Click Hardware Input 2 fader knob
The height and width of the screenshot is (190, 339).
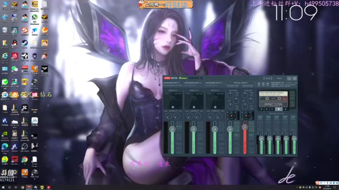(194, 129)
